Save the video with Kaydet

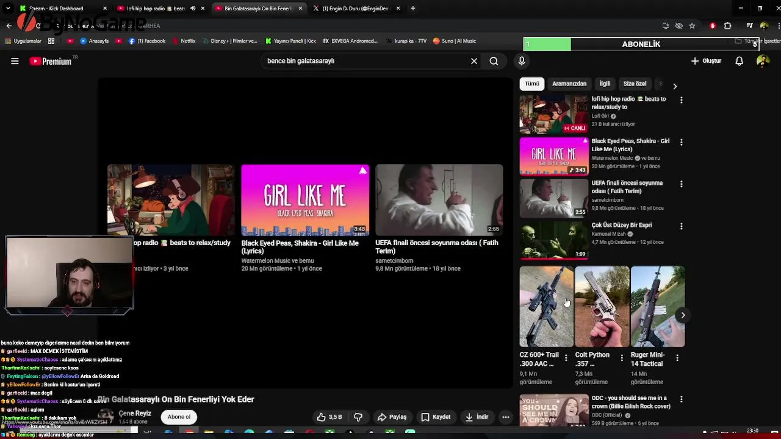click(x=436, y=417)
